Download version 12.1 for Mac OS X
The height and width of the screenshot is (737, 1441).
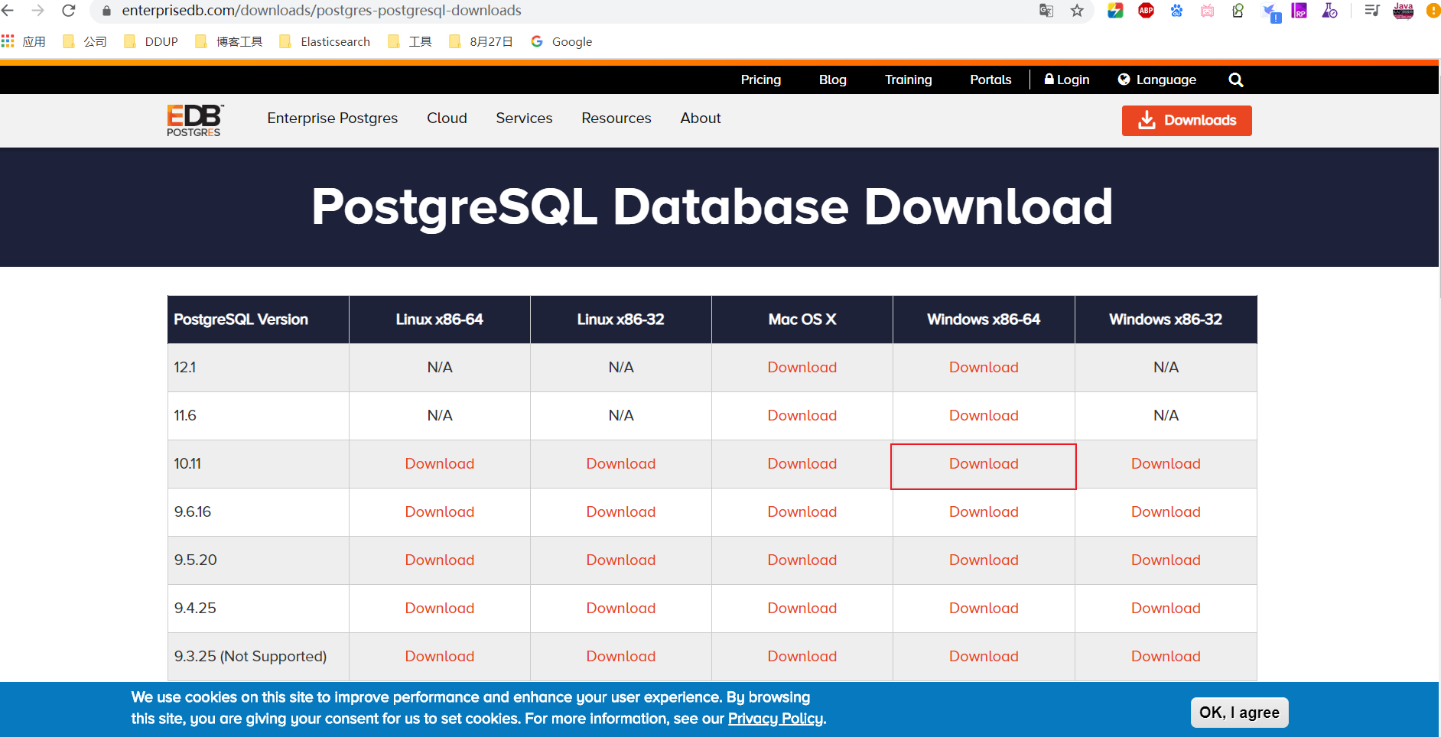click(802, 367)
